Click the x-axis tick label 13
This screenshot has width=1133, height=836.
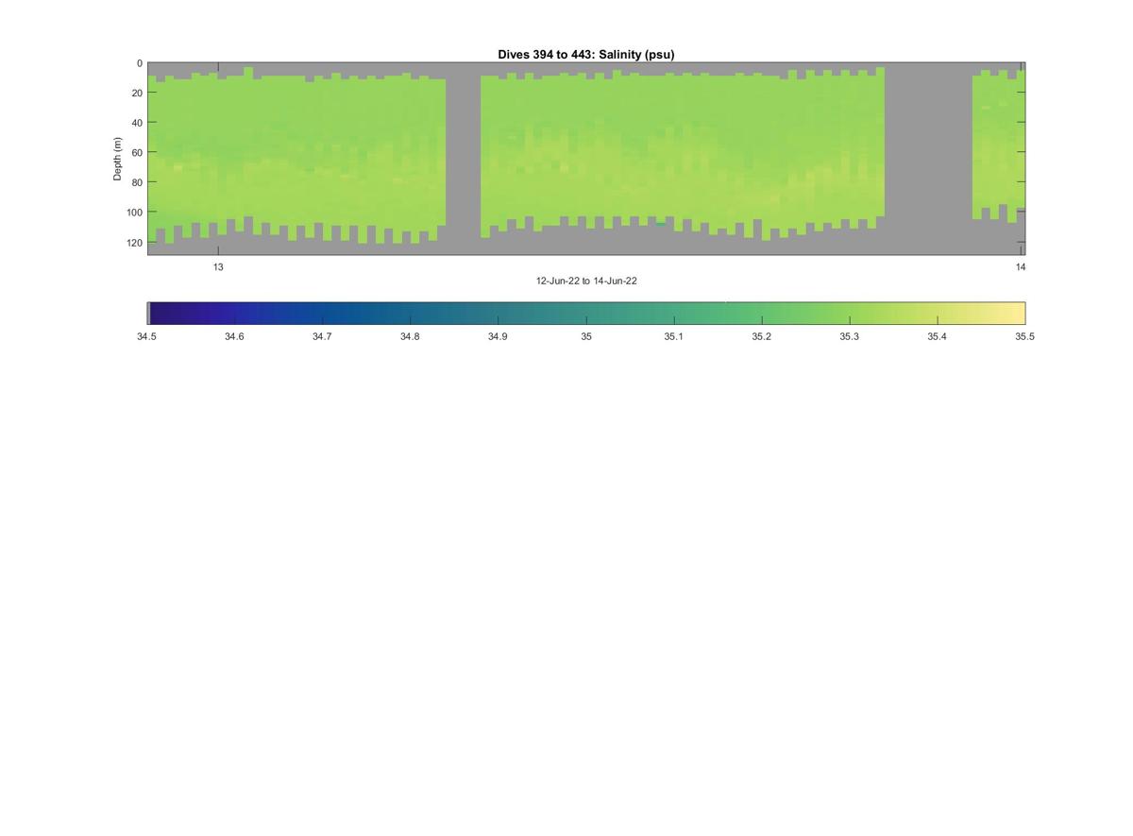click(218, 267)
